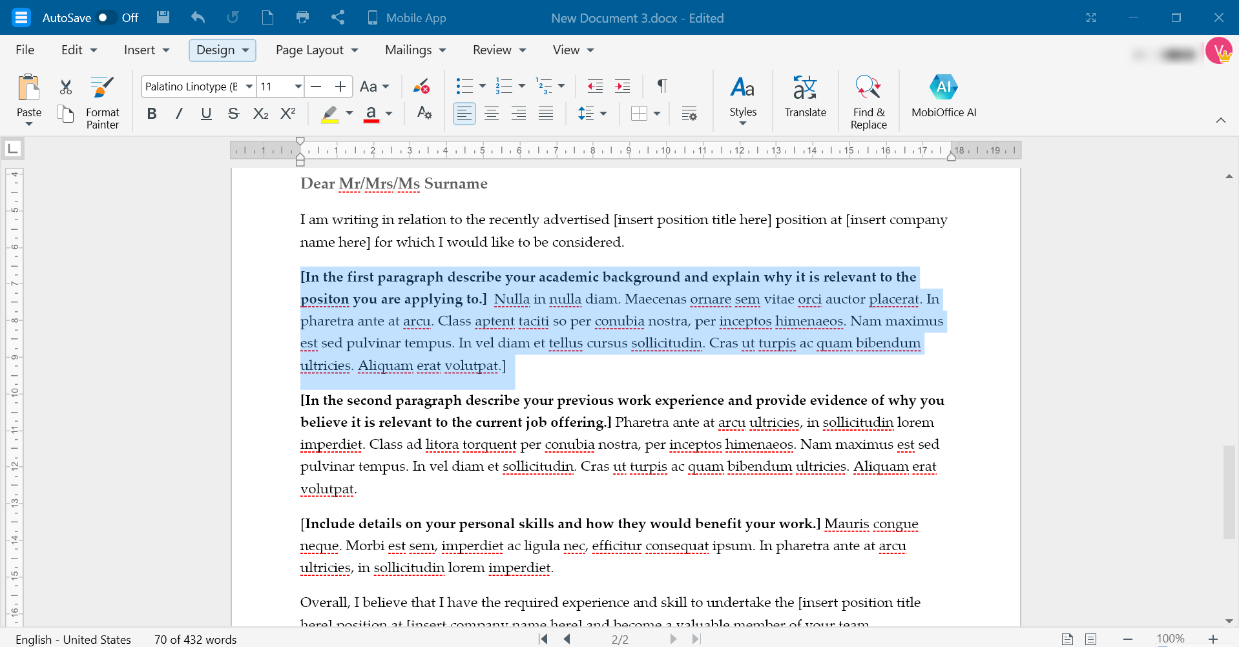Open text effects icon
The height and width of the screenshot is (647, 1239).
tap(424, 113)
